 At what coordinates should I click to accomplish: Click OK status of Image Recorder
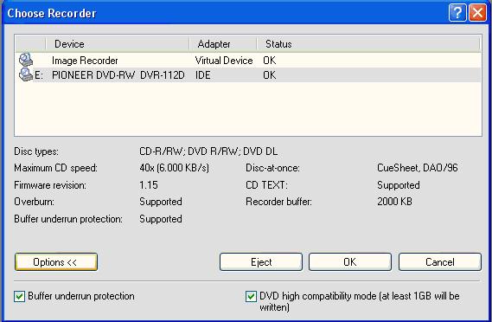[x=270, y=61]
